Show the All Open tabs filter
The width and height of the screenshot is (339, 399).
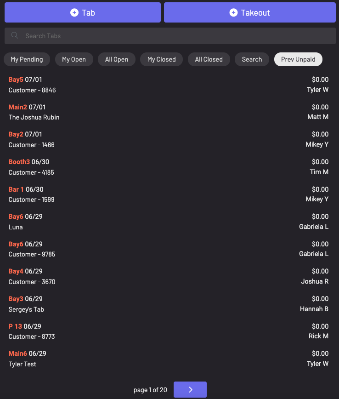click(x=117, y=59)
